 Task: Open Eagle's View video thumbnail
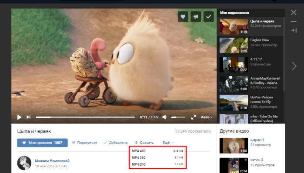coord(234,46)
